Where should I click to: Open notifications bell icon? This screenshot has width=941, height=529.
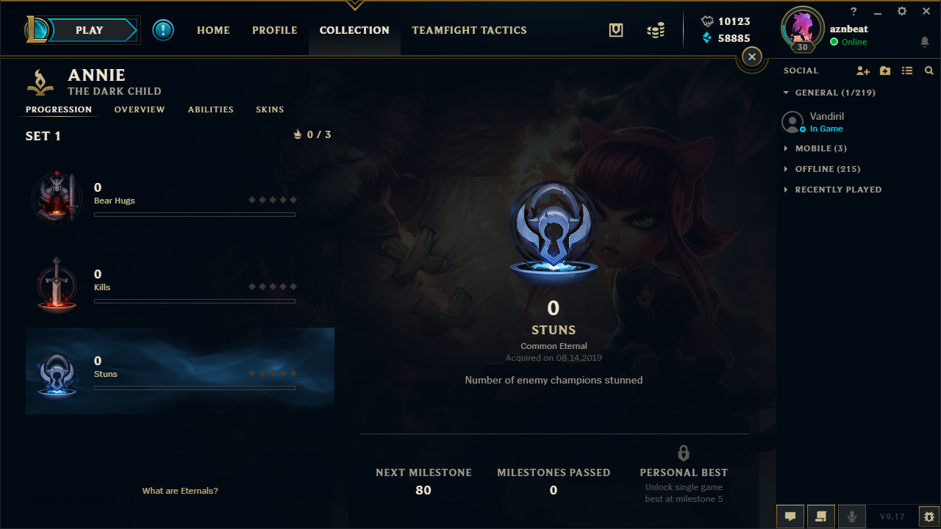[x=925, y=42]
